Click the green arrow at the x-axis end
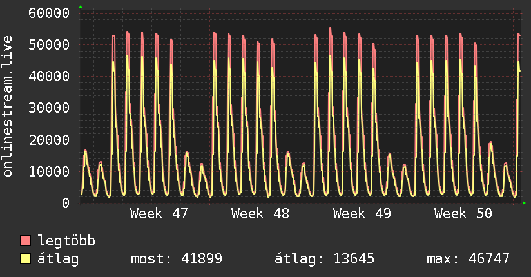This screenshot has width=531, height=277. pos(524,203)
